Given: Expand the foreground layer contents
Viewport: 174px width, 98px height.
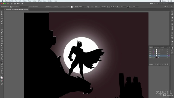Looking at the screenshot, I should [154, 50].
